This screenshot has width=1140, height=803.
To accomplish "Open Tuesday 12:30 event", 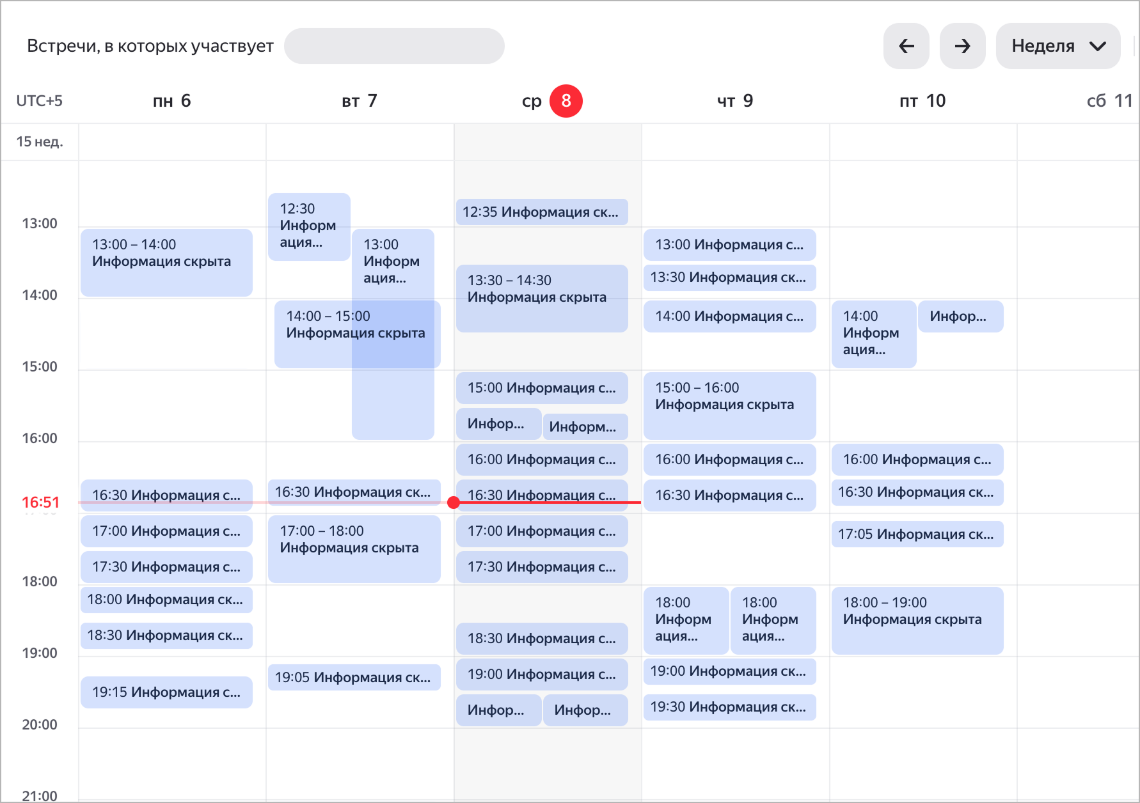I will pos(309,226).
